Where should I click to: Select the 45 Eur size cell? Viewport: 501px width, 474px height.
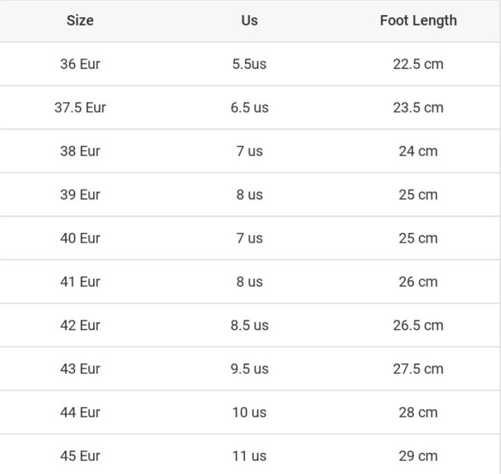pyautogui.click(x=80, y=456)
